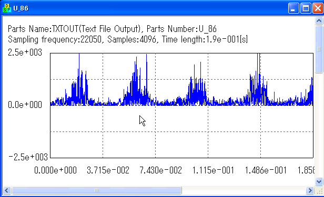Click the 7.430e-002 x-axis label
The image size is (324, 197).
click(160, 170)
